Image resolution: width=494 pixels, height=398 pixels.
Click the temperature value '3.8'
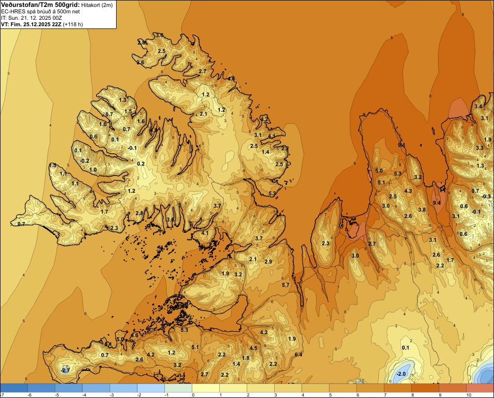pyautogui.click(x=422, y=210)
